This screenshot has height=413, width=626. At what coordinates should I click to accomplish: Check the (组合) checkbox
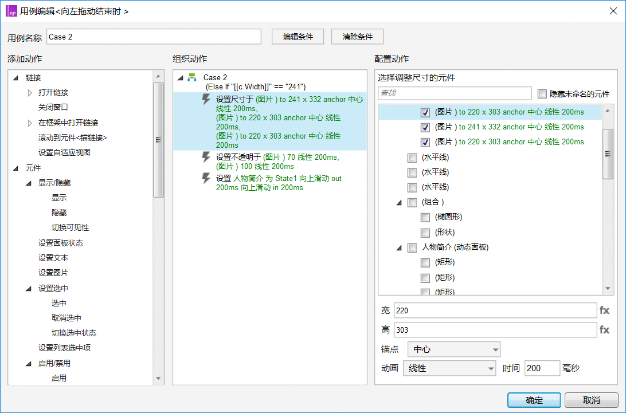tap(412, 203)
